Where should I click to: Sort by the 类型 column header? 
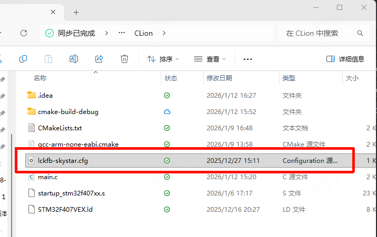(x=289, y=78)
